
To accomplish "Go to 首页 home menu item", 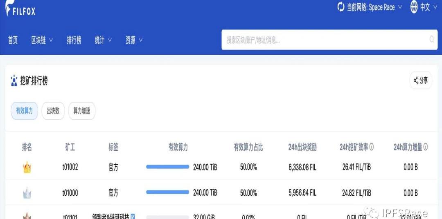I will click(x=13, y=40).
